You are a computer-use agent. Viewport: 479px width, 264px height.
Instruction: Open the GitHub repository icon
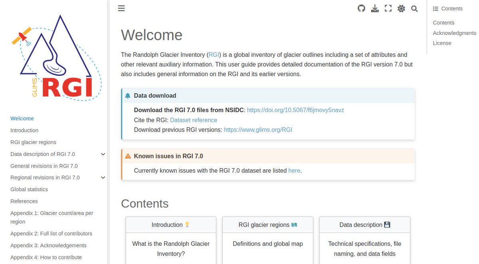[x=361, y=8]
